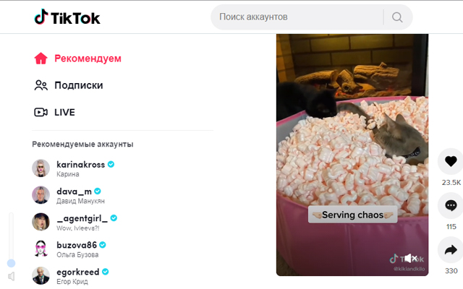The image size is (463, 289).
Task: Open buzova86 account
Action: (x=77, y=245)
